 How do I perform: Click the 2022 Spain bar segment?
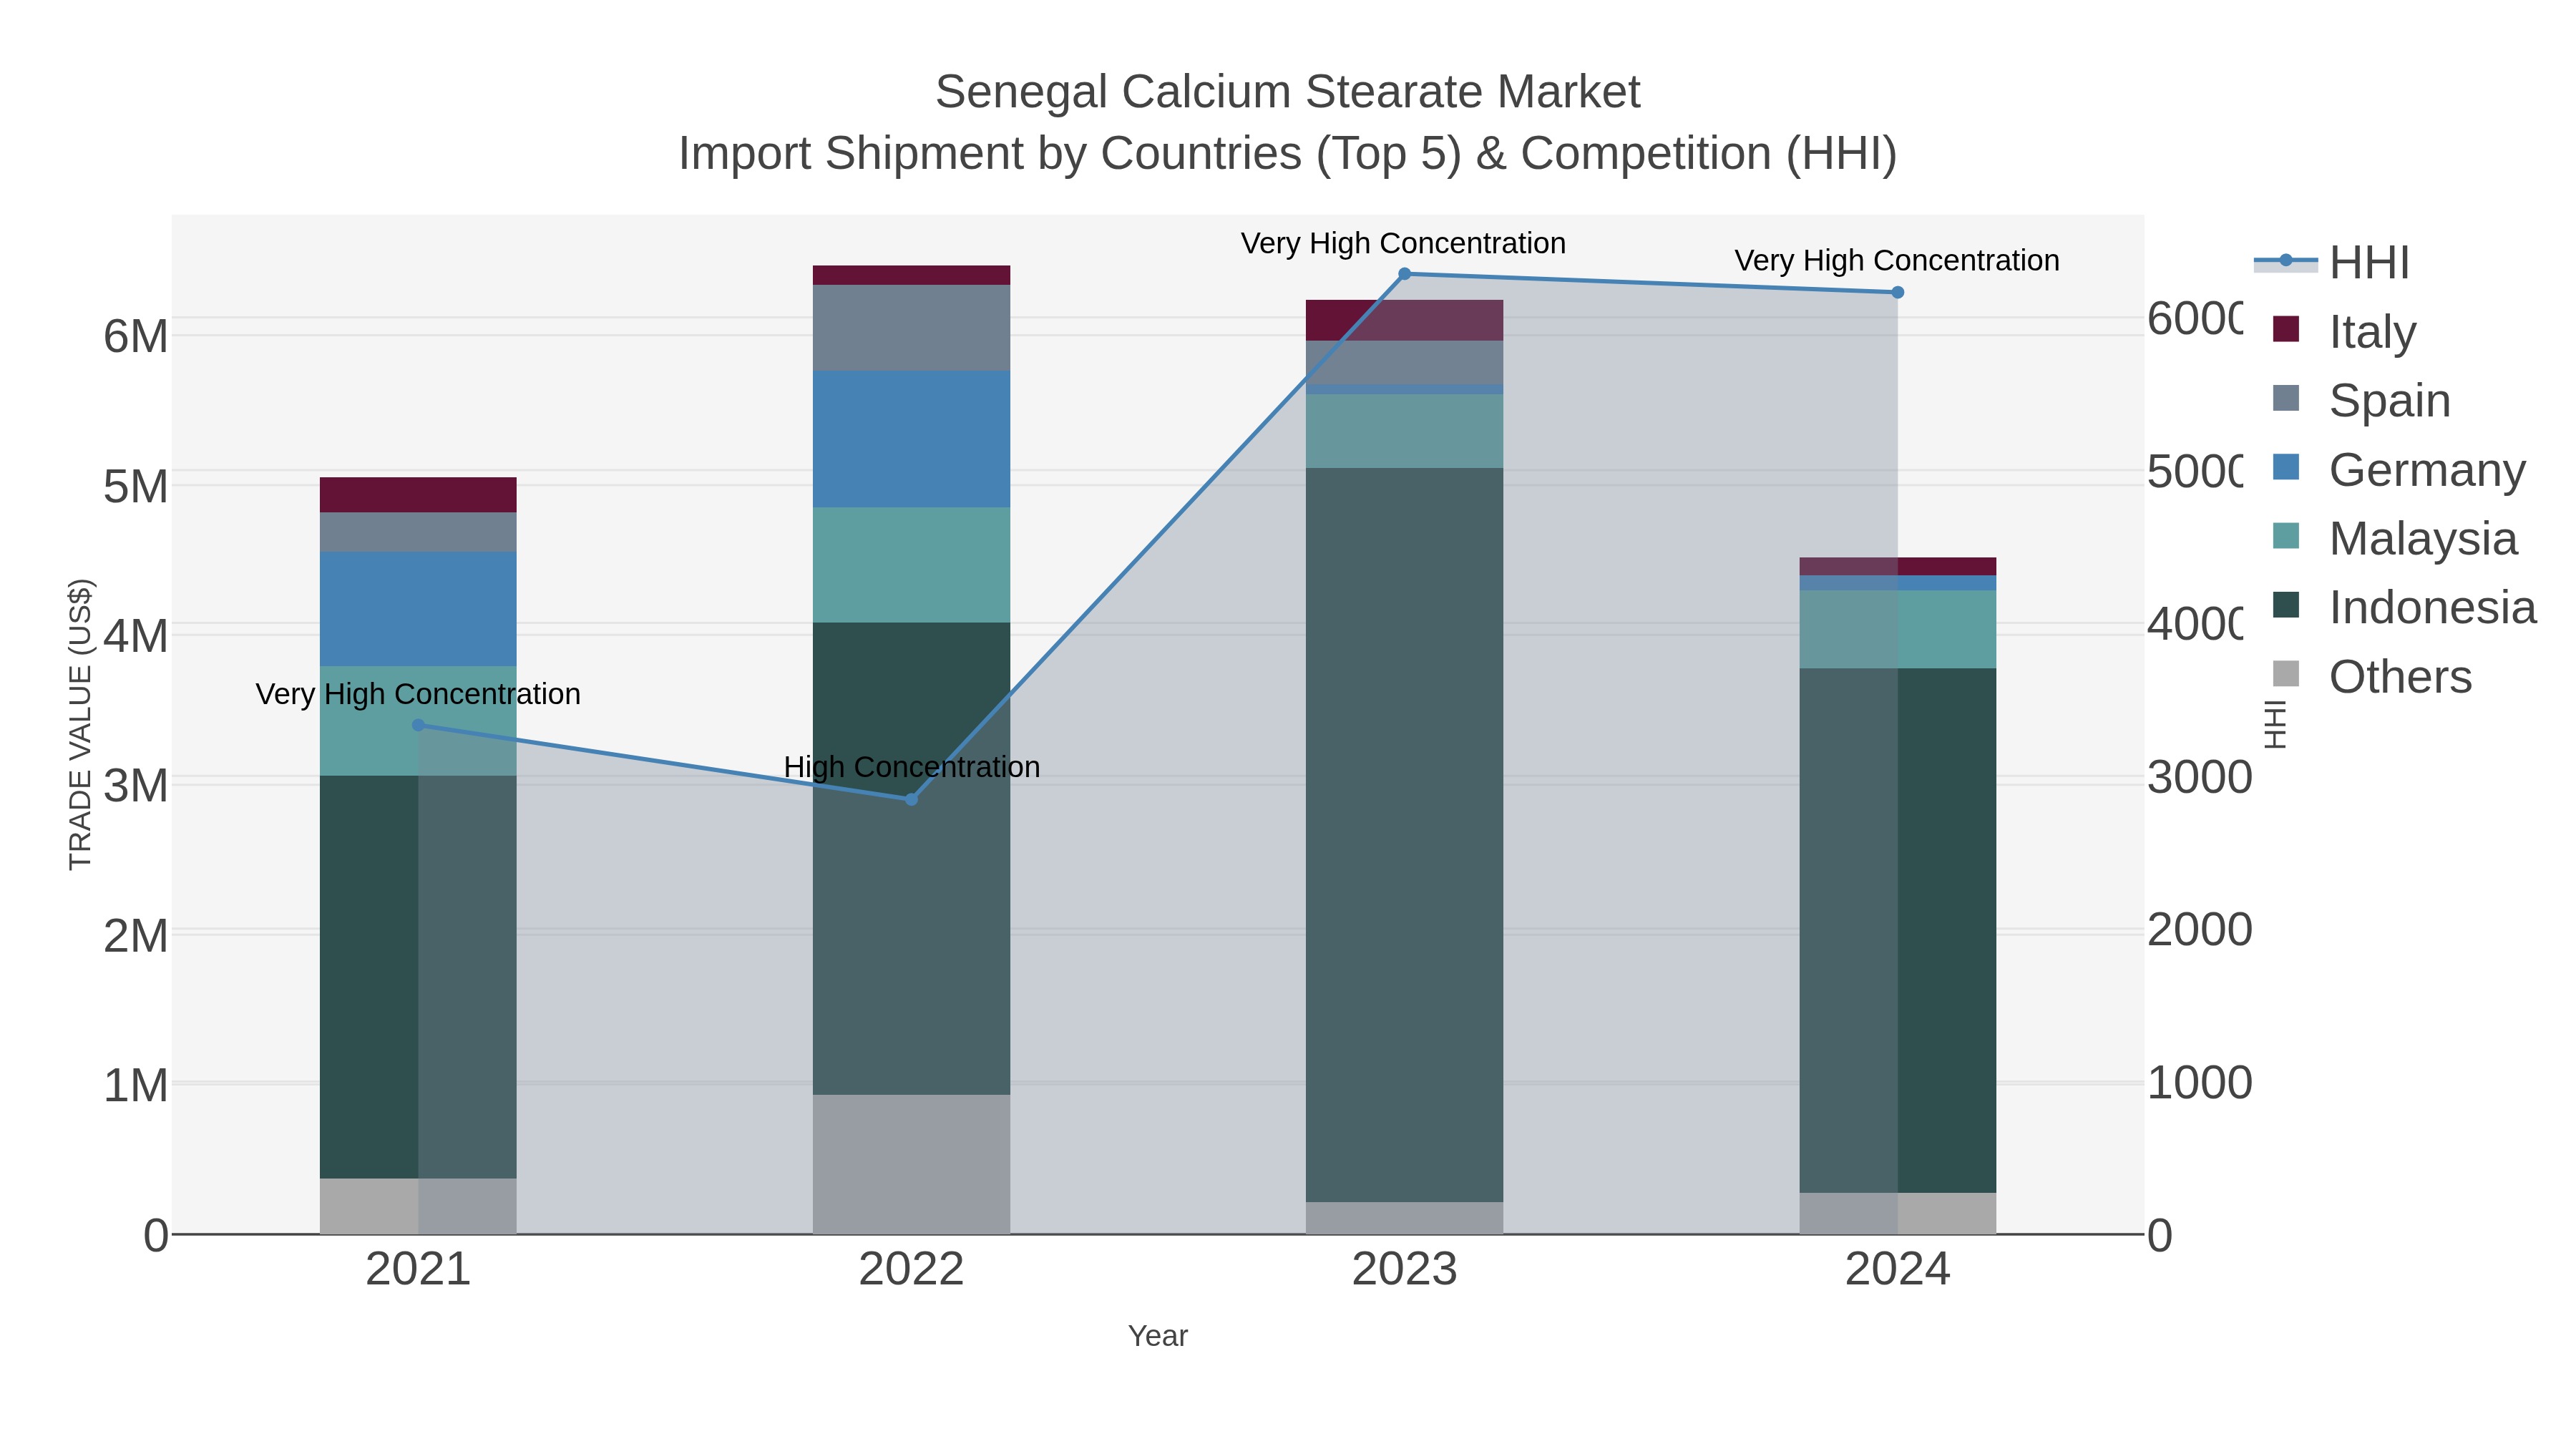911,328
